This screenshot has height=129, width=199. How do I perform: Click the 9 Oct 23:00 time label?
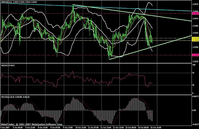pyautogui.click(x=68, y=127)
